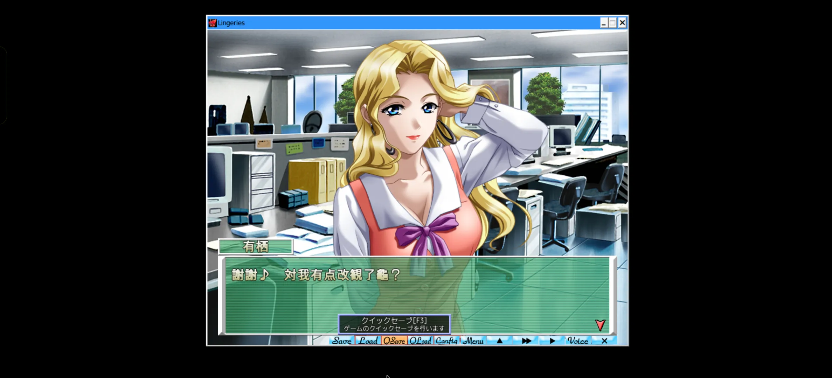
Task: Click the red advance-text arrow
Action: pos(600,325)
